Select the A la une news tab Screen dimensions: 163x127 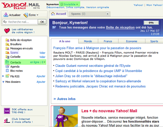[x=65, y=41]
